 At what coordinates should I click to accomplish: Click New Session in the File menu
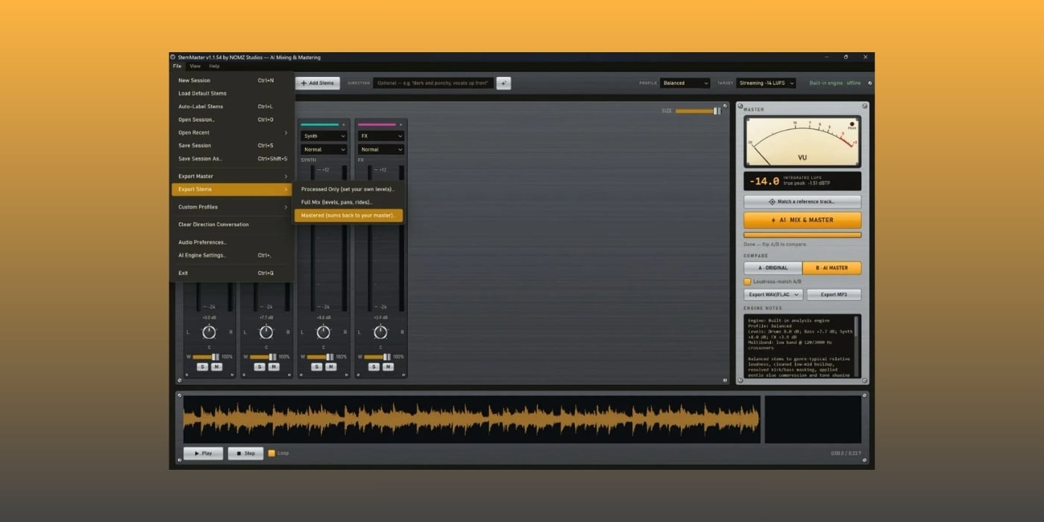[x=233, y=80]
